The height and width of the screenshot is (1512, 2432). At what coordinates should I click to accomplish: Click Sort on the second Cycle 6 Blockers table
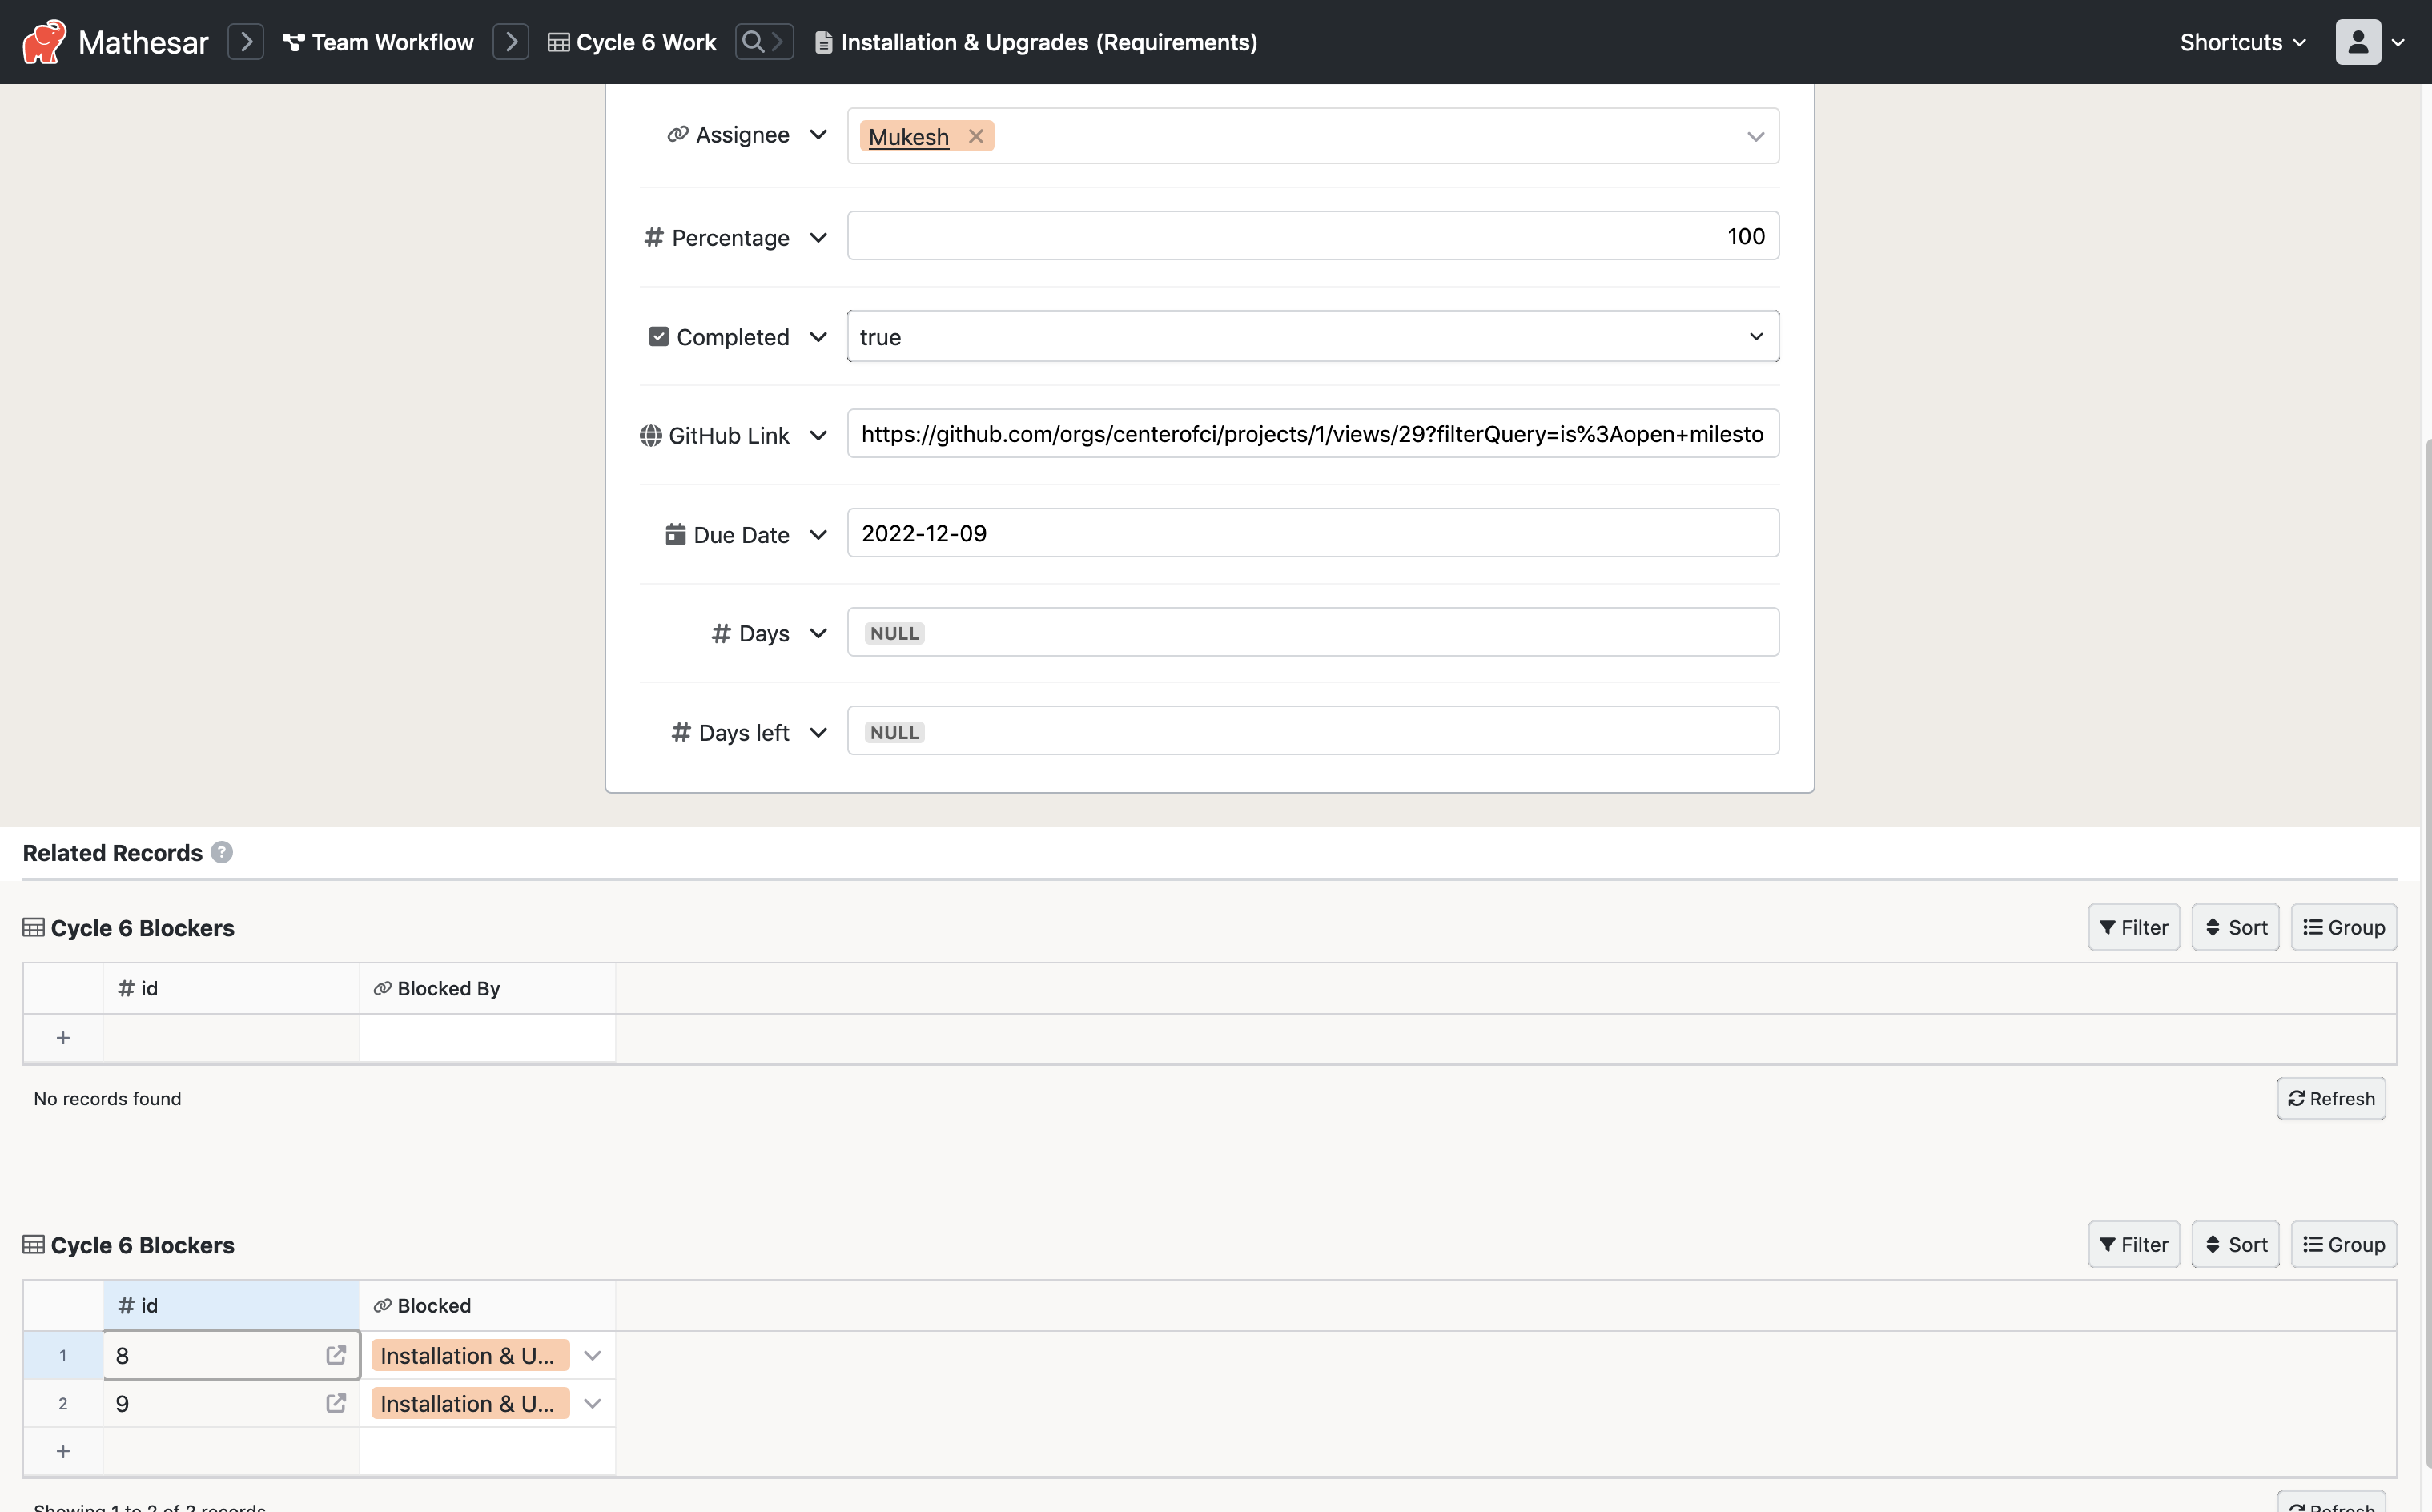(x=2236, y=1244)
